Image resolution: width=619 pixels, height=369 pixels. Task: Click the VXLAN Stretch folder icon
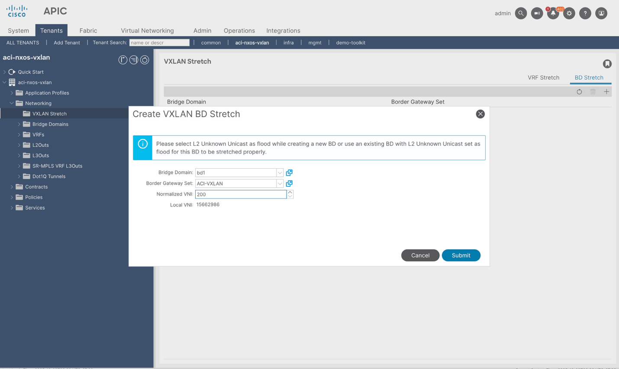(x=26, y=114)
